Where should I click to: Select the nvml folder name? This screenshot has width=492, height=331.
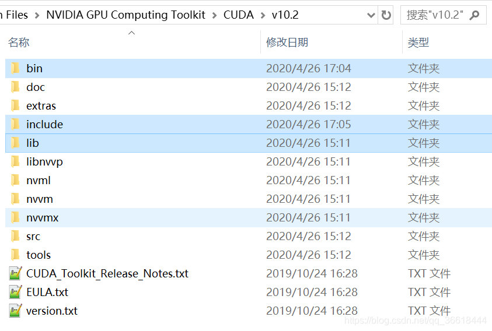(39, 180)
